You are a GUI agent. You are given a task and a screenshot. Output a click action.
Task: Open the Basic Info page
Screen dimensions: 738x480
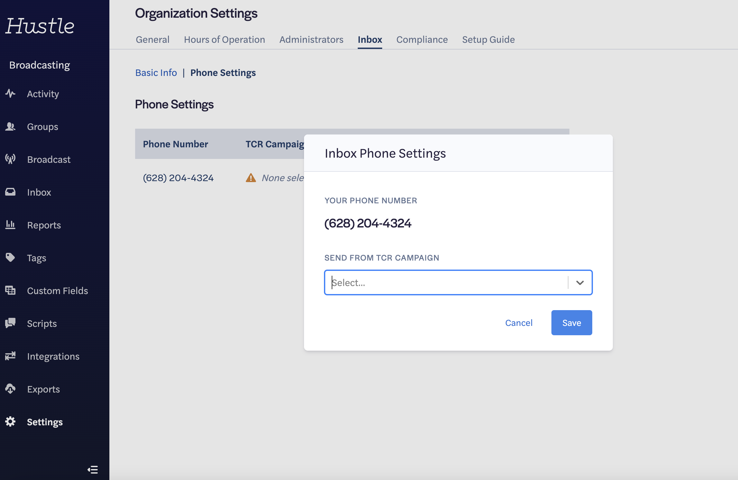156,72
